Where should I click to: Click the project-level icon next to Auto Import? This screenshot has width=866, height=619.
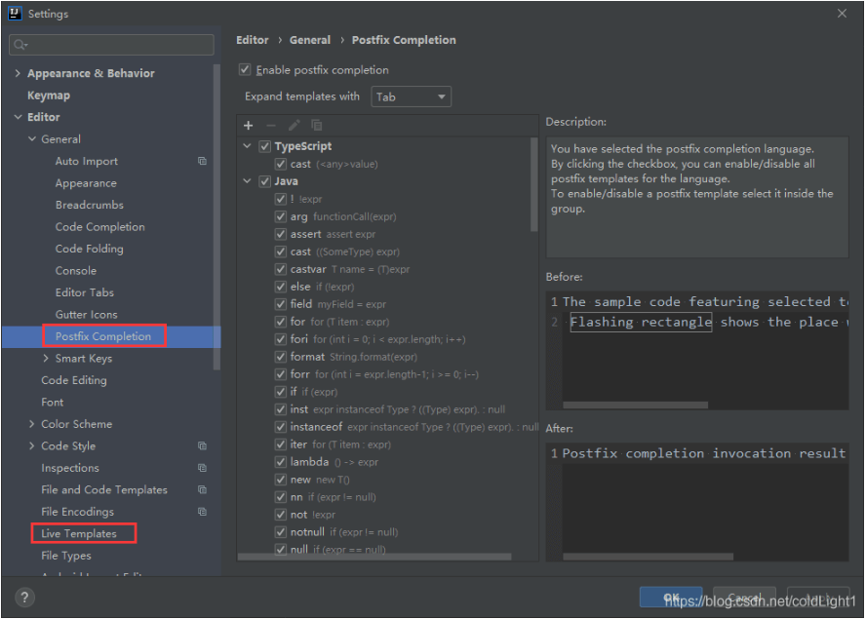202,161
